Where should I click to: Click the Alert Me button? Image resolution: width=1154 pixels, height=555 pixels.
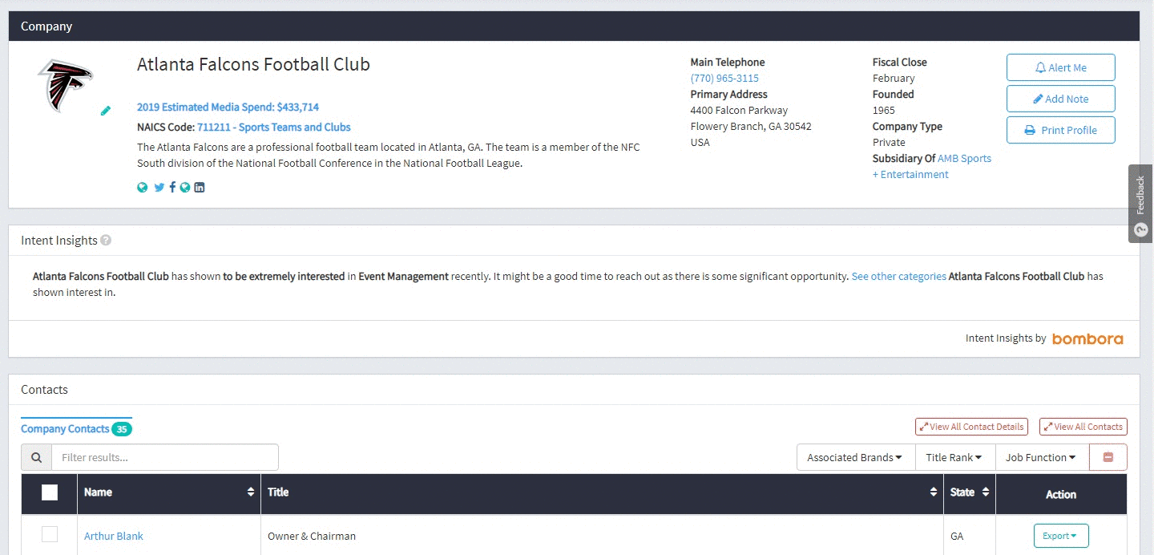point(1060,67)
